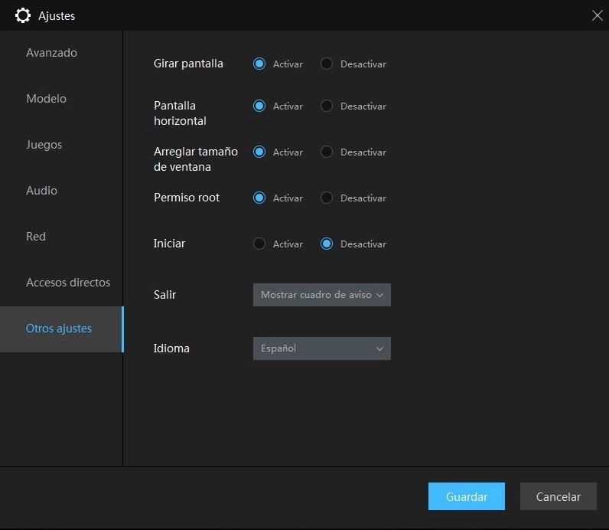Click Guardar to save settings
The image size is (609, 530).
[467, 496]
